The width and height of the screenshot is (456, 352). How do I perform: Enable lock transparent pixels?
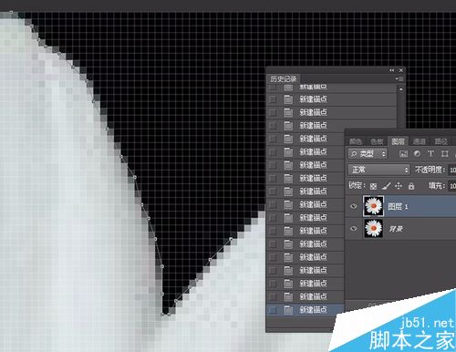373,186
